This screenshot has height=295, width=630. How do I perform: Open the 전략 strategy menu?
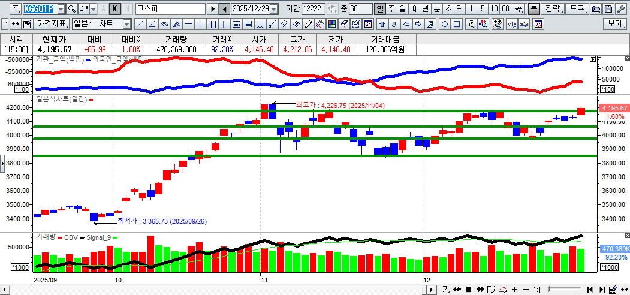click(553, 9)
